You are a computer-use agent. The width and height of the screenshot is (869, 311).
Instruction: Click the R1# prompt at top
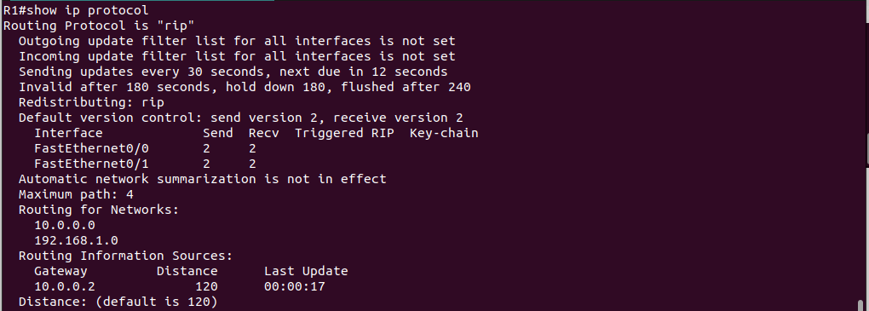point(15,10)
